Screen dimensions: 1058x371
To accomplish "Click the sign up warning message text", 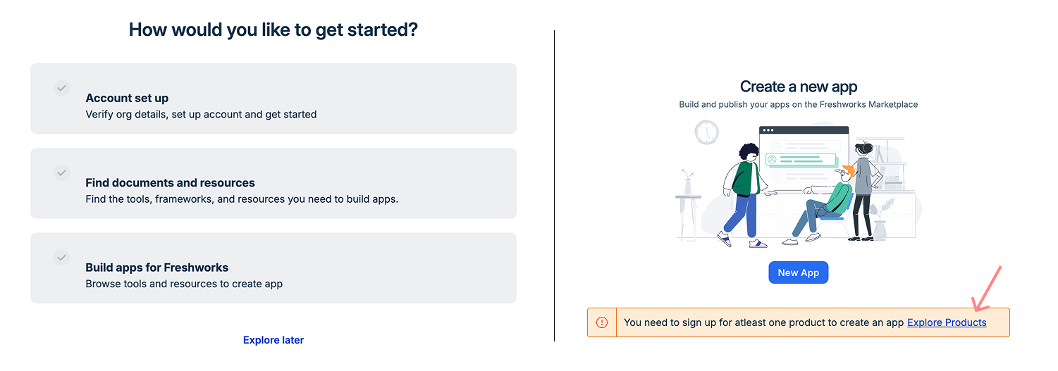I will pyautogui.click(x=763, y=322).
